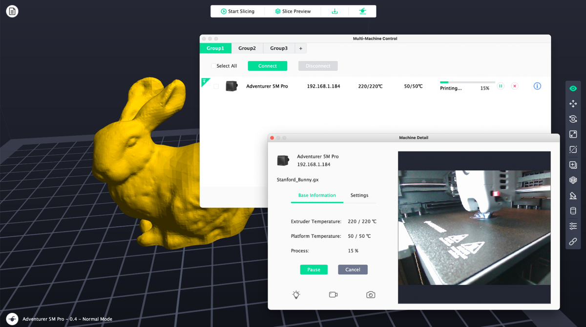Cancel the print via the red X row icon
This screenshot has height=327, width=586.
click(x=515, y=86)
